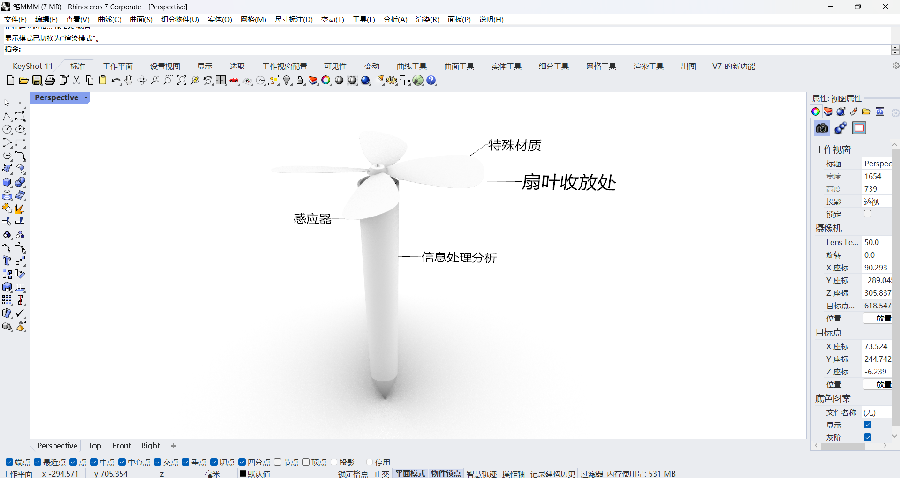Click the padlock Lock Objects icon
The width and height of the screenshot is (900, 478).
point(300,81)
